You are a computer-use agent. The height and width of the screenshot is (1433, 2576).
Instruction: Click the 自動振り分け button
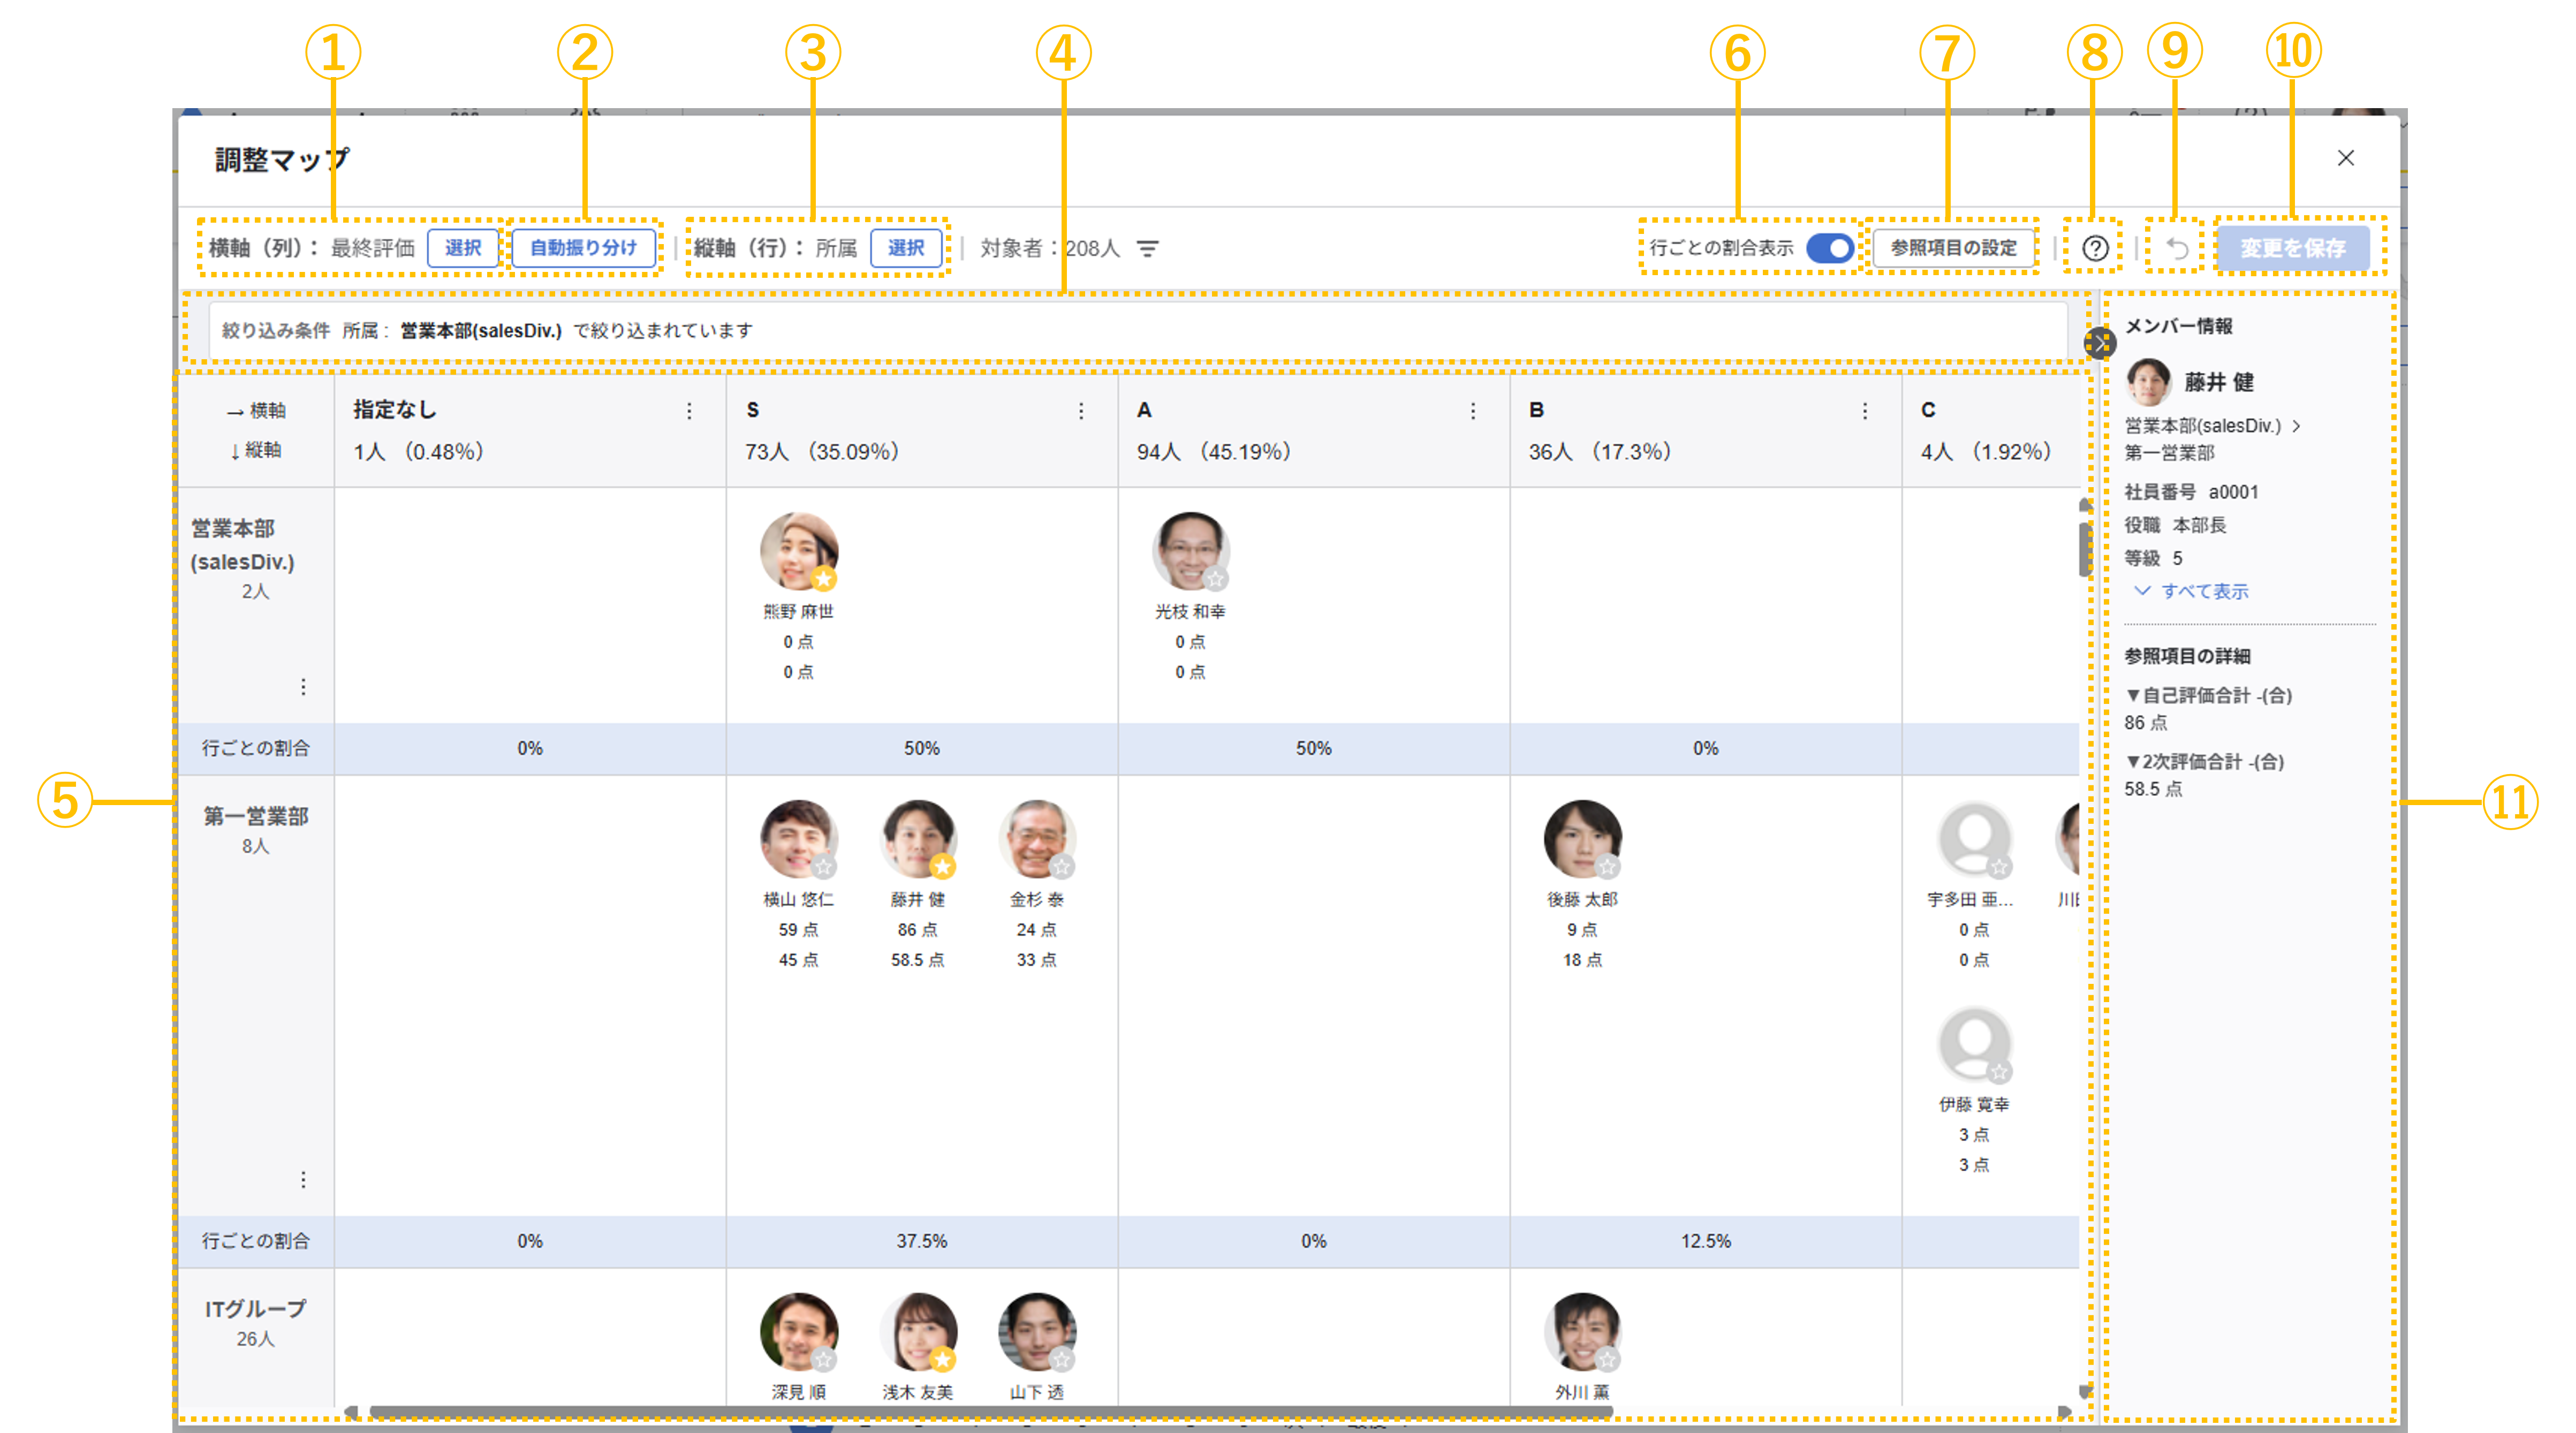583,248
